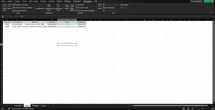Click Visualiser le code
The height and width of the screenshot is (110, 215).
pos(82,8)
